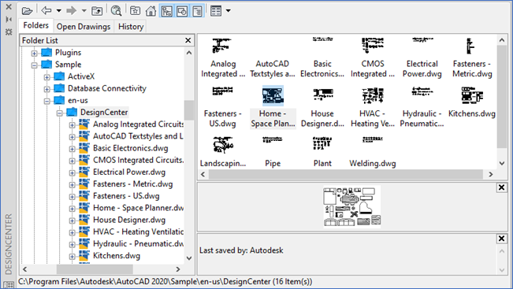
Task: Toggle the Tree View button
Action: click(x=166, y=11)
